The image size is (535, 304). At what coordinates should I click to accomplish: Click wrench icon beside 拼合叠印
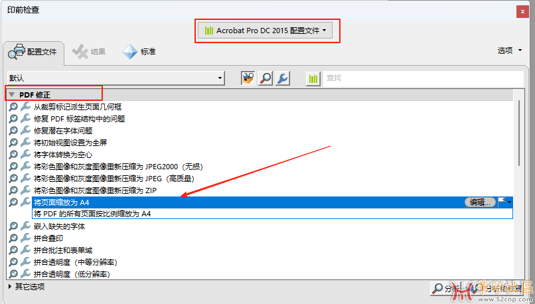(x=25, y=238)
